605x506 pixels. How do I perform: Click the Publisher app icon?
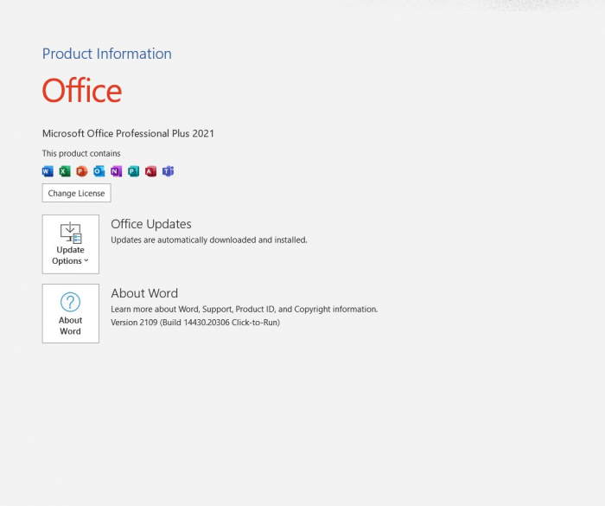(x=133, y=171)
